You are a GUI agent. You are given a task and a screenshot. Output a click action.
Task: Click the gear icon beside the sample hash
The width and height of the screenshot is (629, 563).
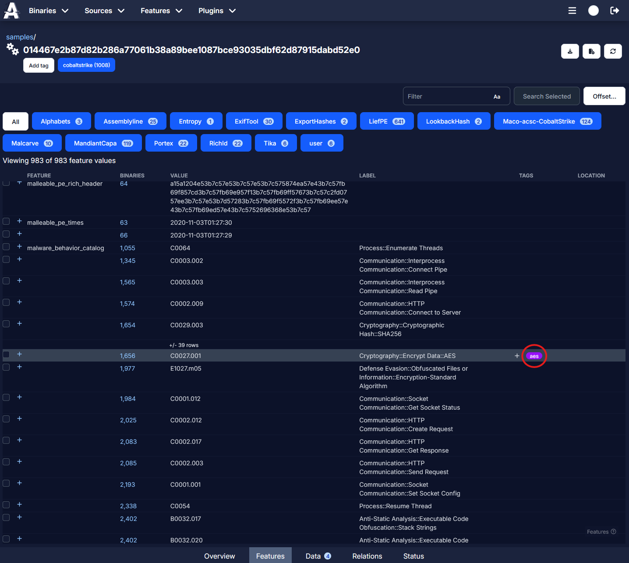coord(12,50)
